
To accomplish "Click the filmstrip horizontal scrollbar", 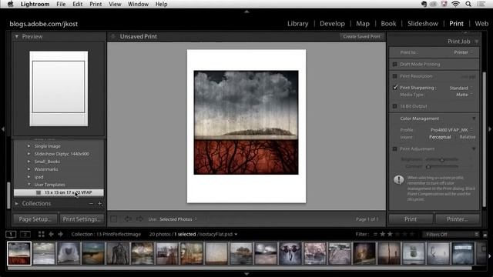I will pos(240,269).
